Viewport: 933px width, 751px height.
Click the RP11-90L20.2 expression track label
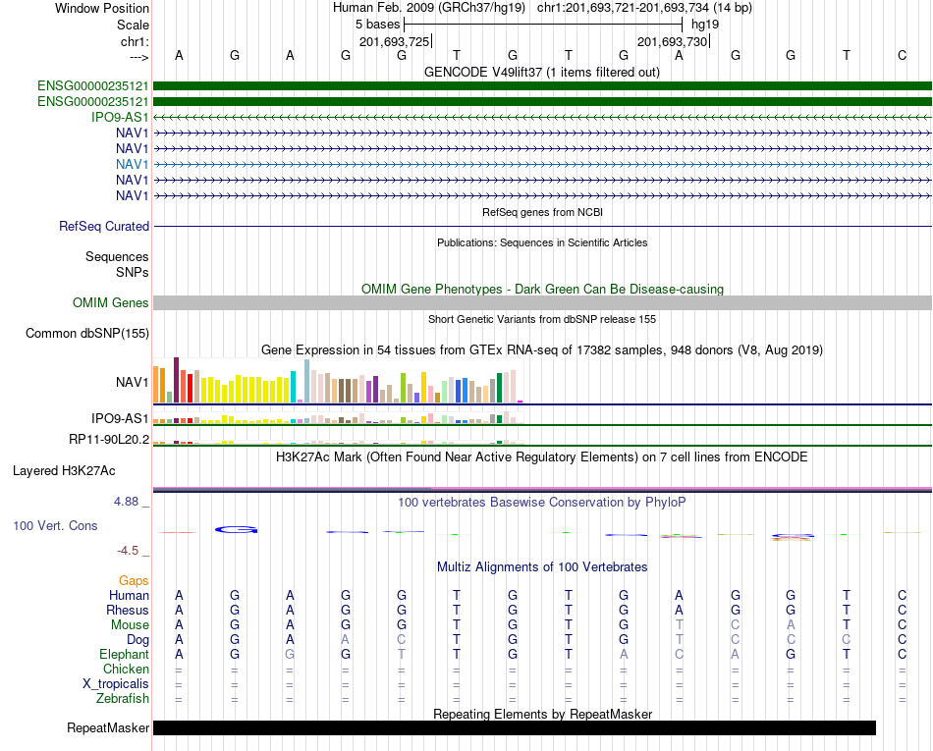pyautogui.click(x=109, y=440)
